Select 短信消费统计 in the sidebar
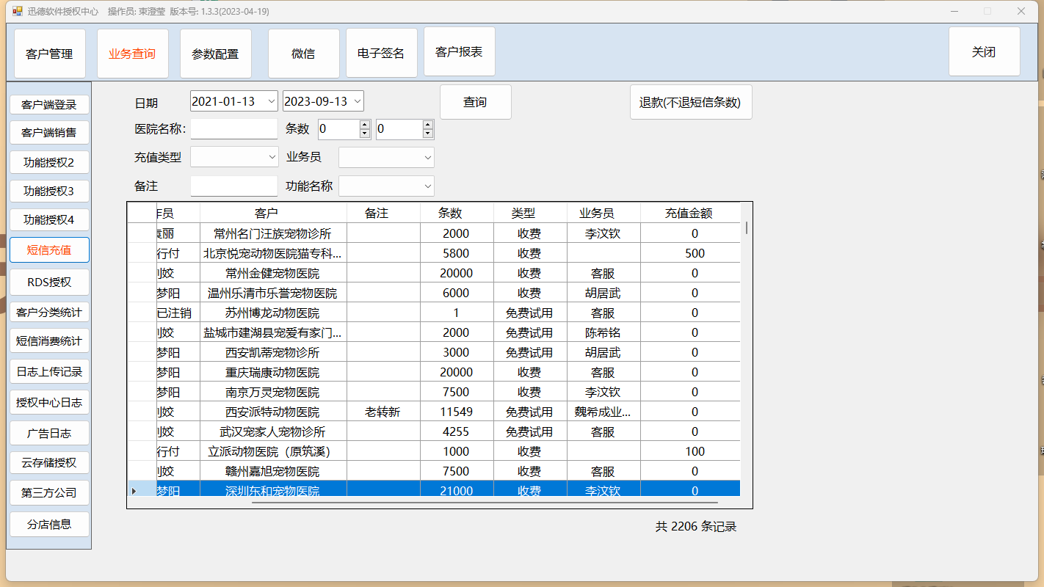The width and height of the screenshot is (1044, 587). pos(49,341)
